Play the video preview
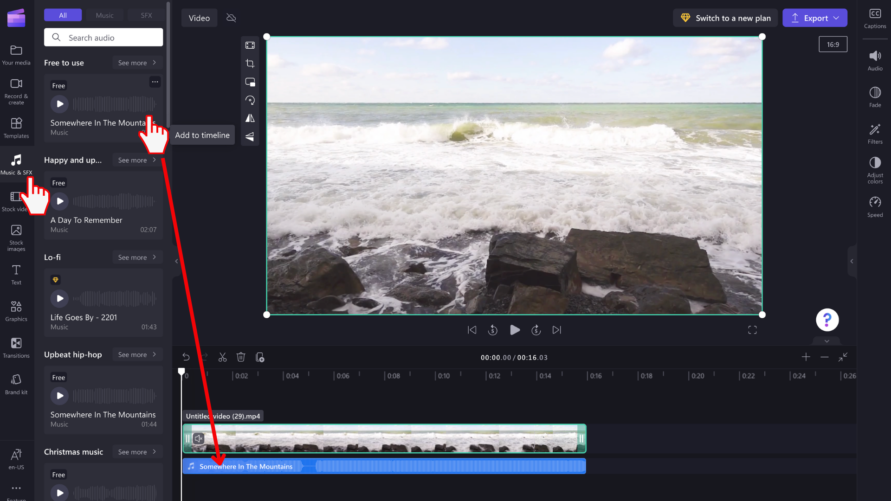The height and width of the screenshot is (501, 891). pos(515,330)
